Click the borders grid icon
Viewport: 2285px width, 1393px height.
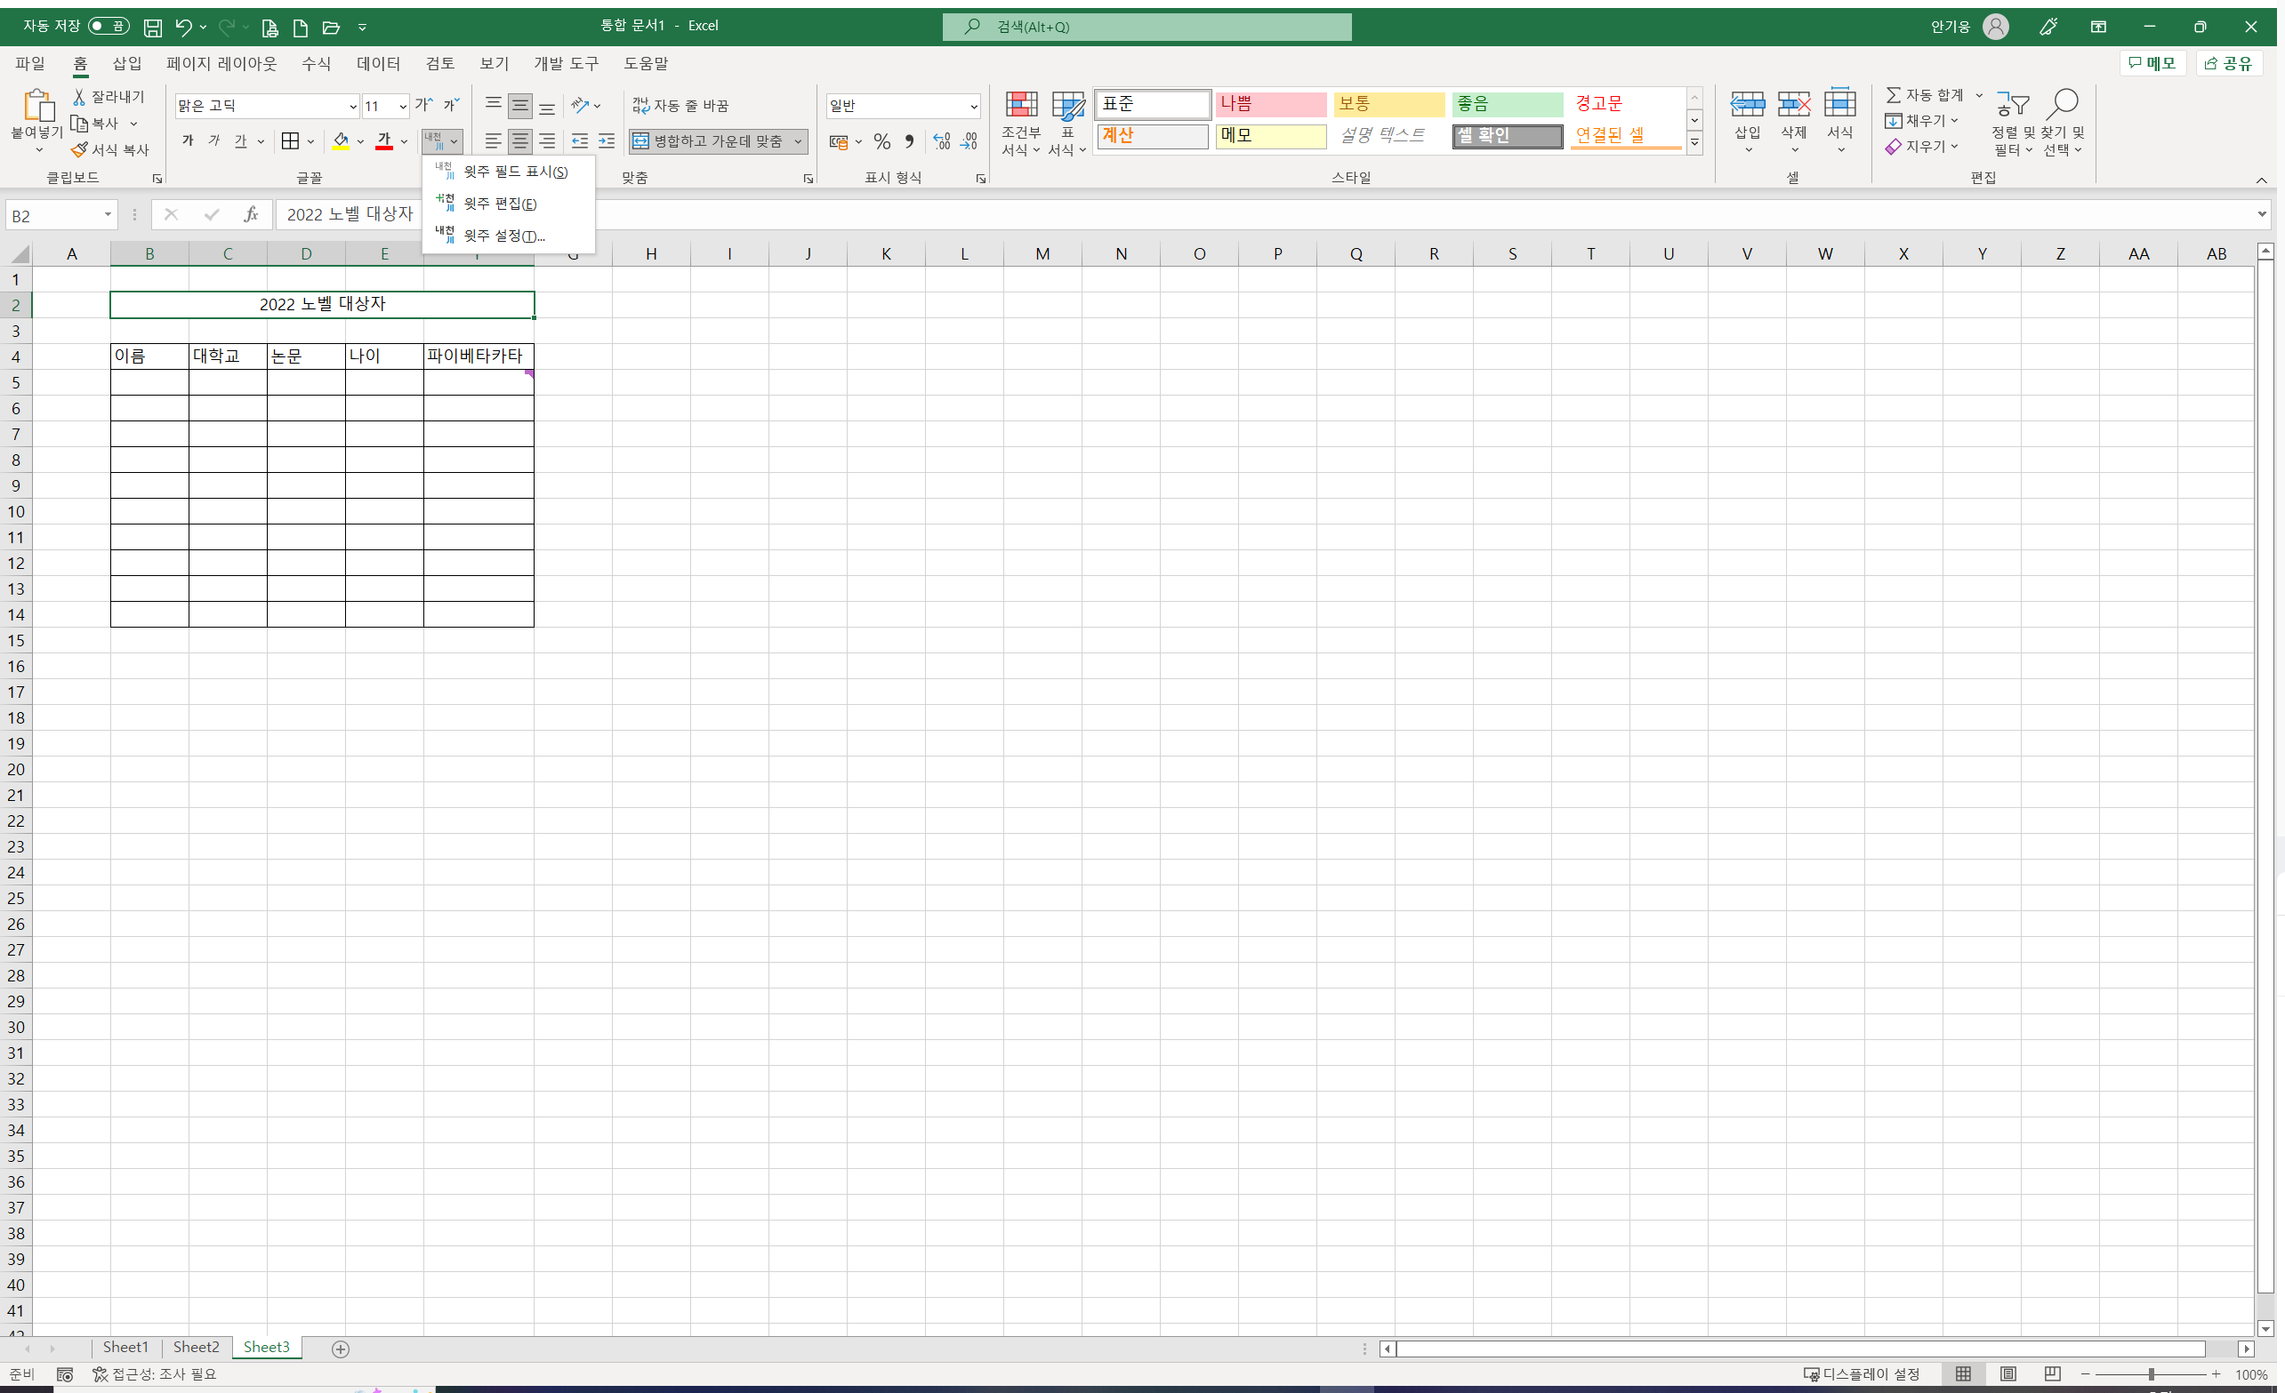tap(290, 140)
